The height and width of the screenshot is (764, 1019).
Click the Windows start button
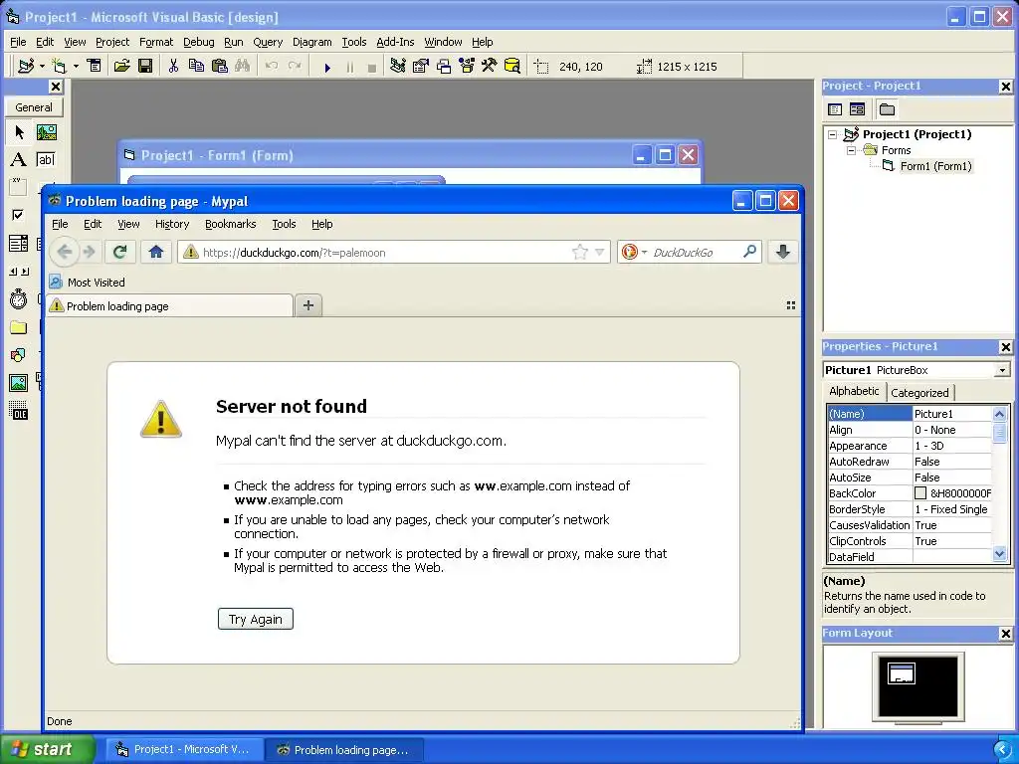tap(46, 749)
